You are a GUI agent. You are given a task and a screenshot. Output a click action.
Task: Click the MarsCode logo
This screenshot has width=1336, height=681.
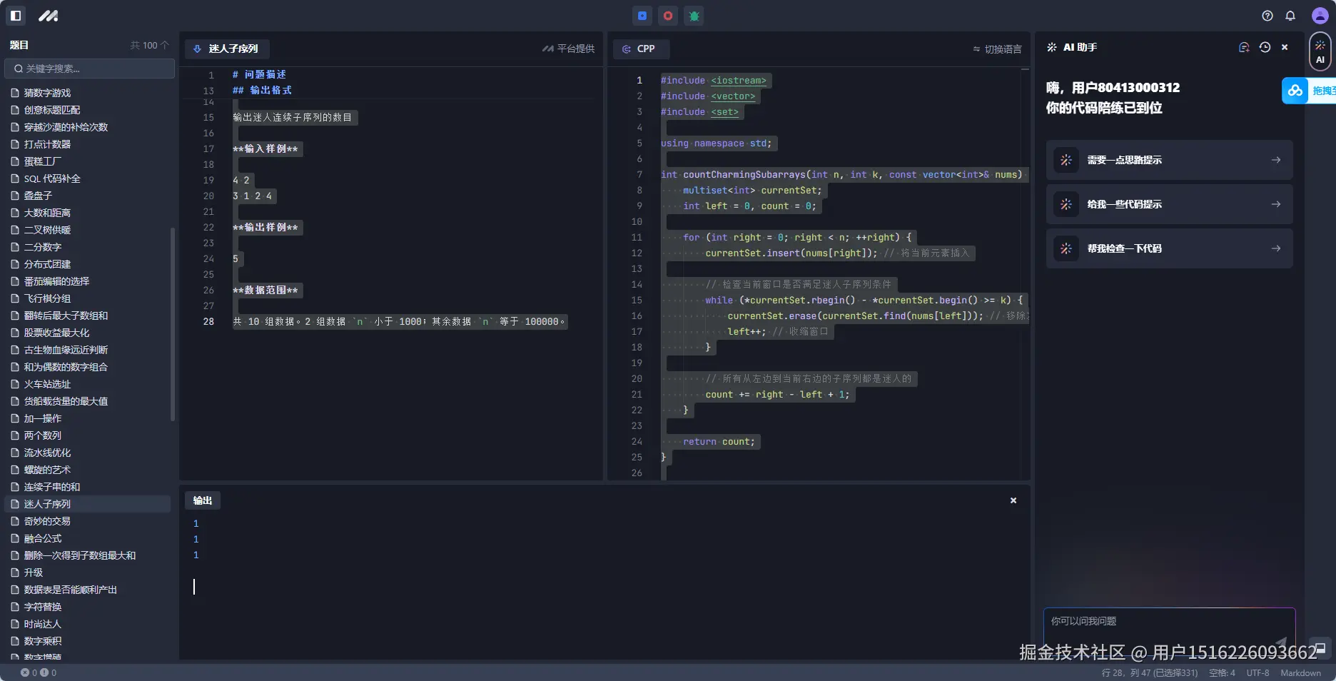pyautogui.click(x=49, y=16)
